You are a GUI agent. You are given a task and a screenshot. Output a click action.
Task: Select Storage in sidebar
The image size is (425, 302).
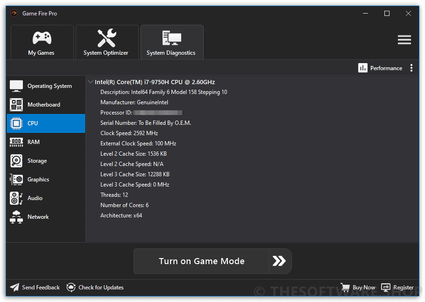tap(46, 161)
